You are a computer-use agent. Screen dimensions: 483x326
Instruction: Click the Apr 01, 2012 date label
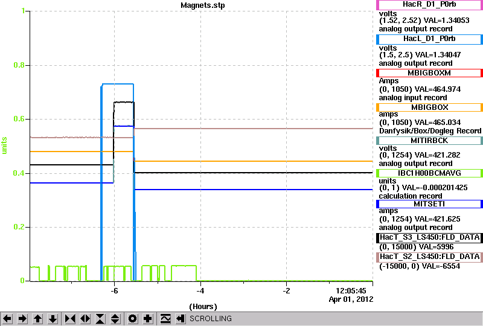pyautogui.click(x=351, y=299)
